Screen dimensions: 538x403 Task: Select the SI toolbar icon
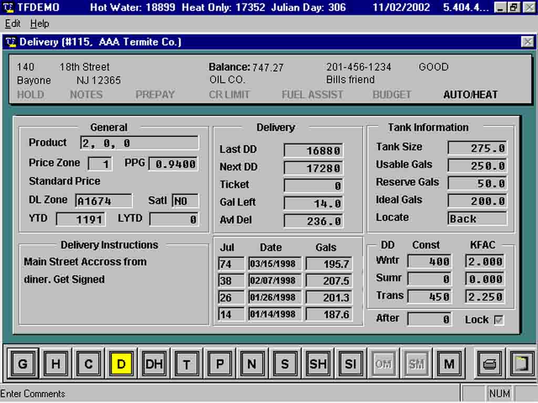(350, 363)
